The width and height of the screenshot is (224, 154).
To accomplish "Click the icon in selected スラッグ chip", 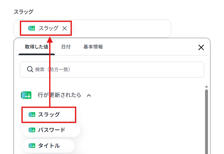I will tap(32, 28).
